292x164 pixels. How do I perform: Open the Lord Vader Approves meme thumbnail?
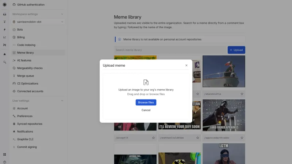coord(224,115)
